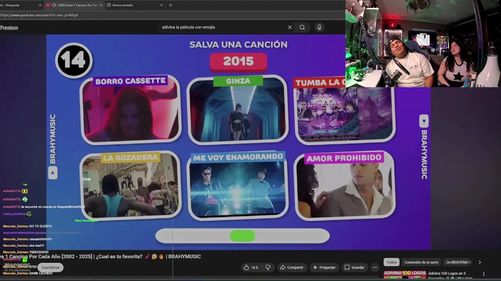Click the Chat overlay label
The width and height of the screenshot is (501, 281).
87,179
